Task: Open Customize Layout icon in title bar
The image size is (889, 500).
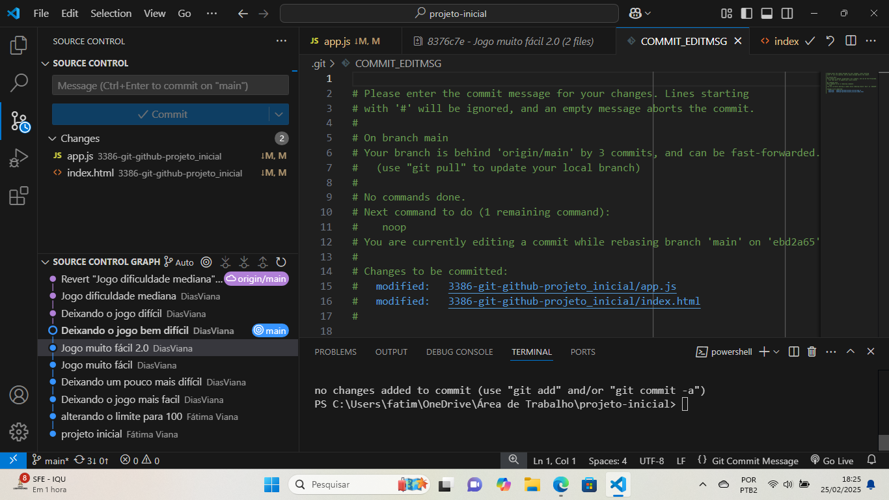Action: coord(726,14)
